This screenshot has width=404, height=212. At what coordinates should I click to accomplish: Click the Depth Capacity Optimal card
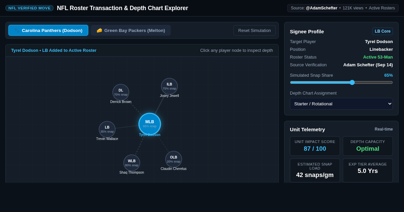368,146
